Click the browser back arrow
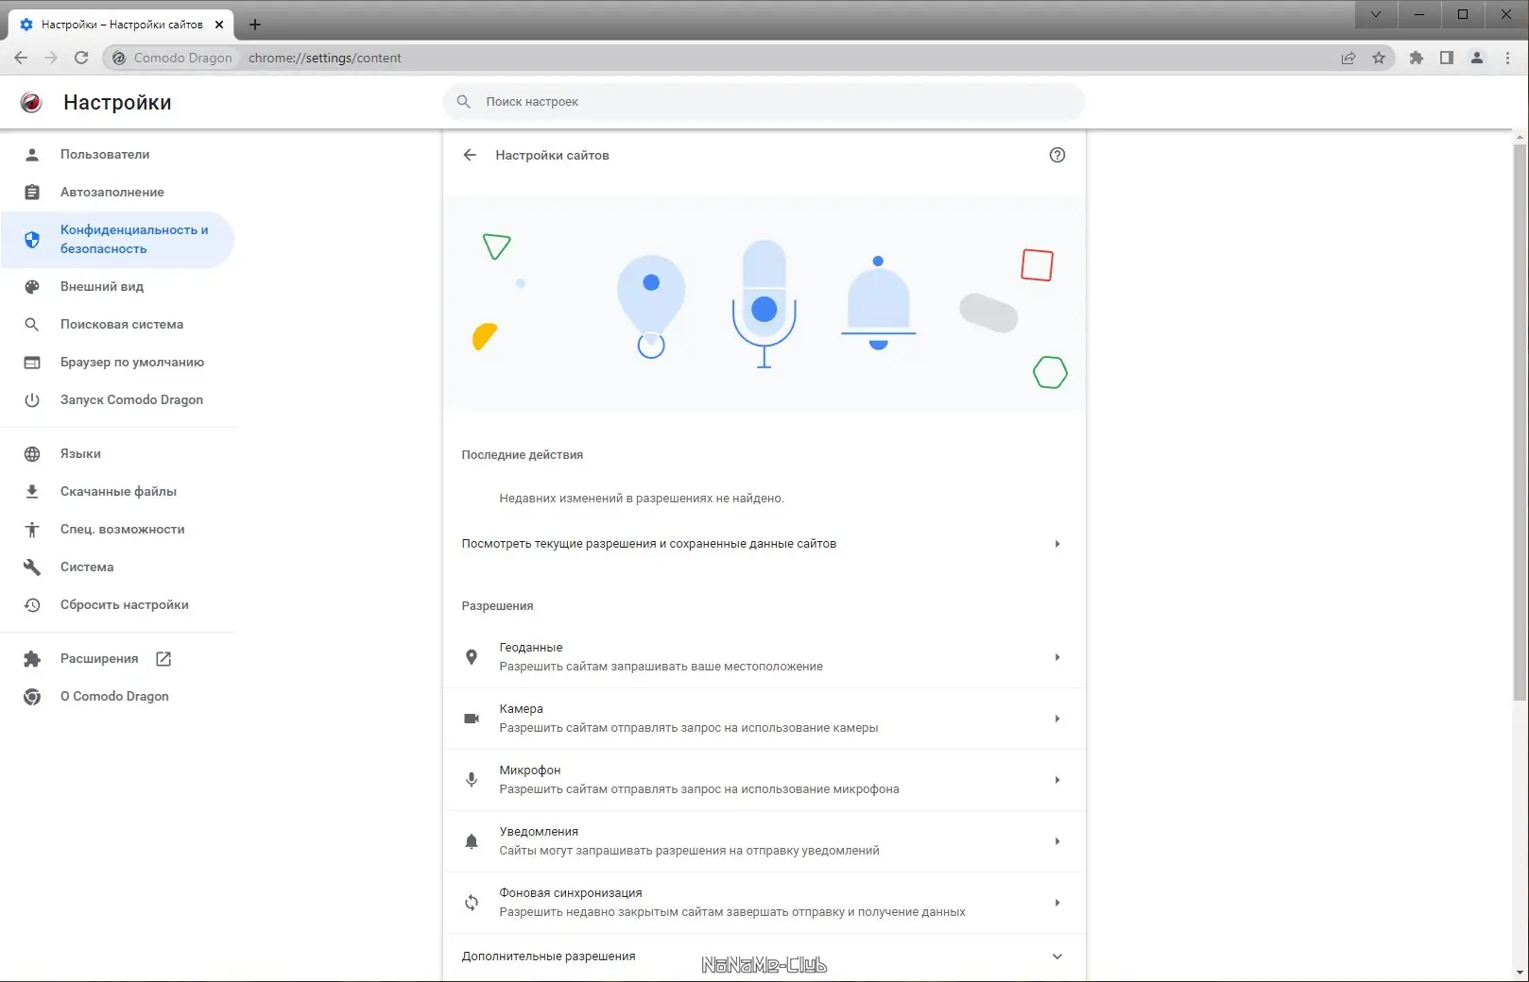Viewport: 1529px width, 982px height. (21, 58)
